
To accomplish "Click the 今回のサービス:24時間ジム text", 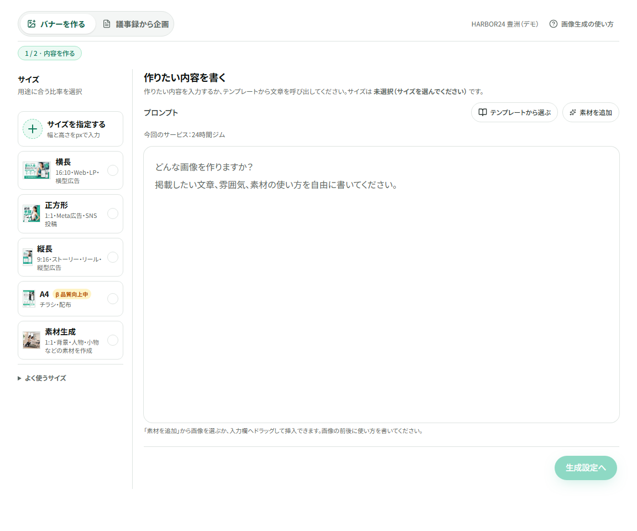I will pos(185,134).
